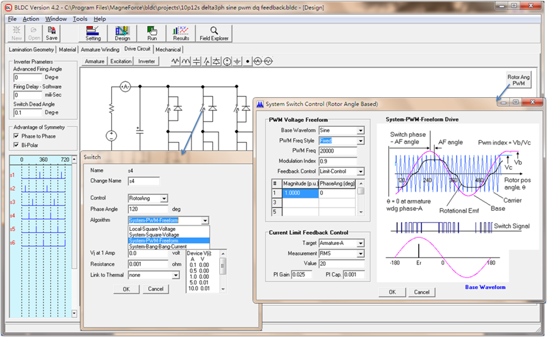Open the Tools menu

coord(80,19)
